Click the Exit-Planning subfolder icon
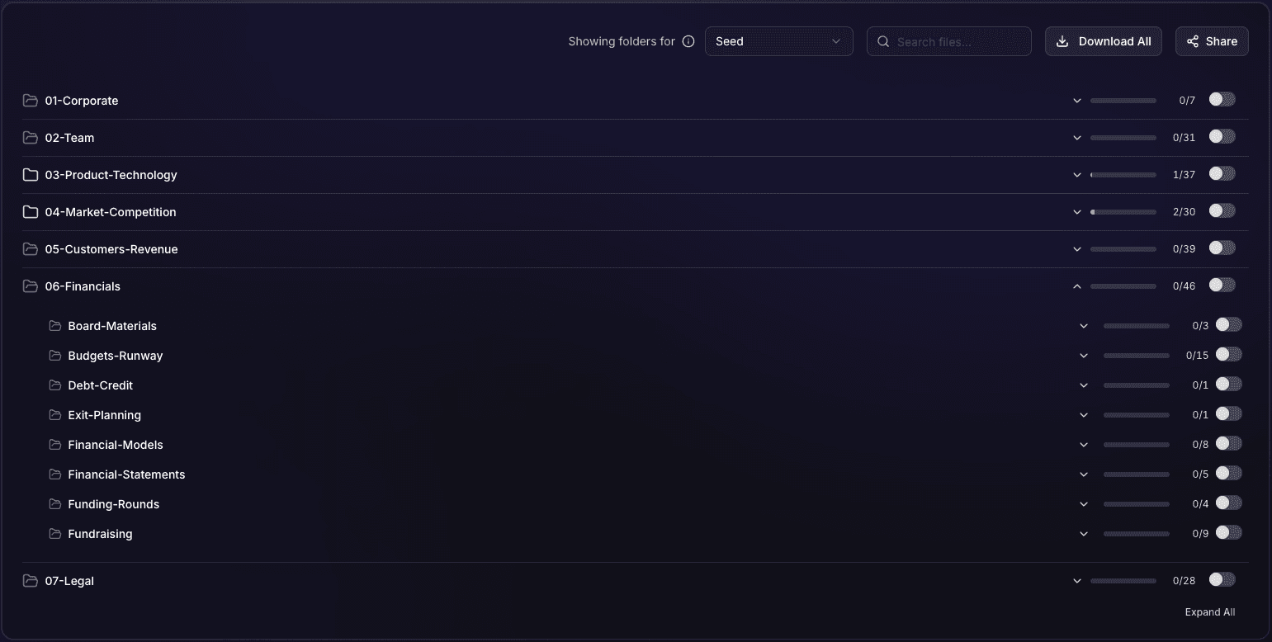 point(55,415)
